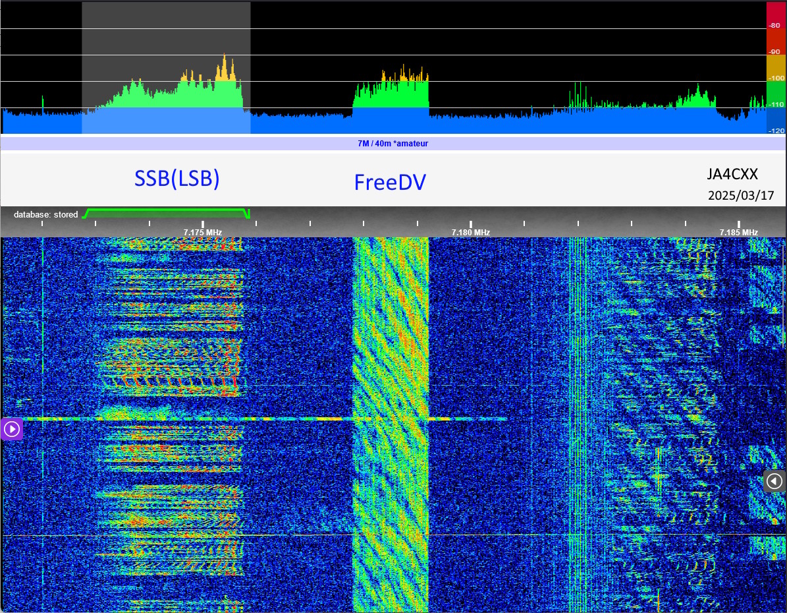
Task: Tune to FreeDV signal in waterfall
Action: pos(391,424)
